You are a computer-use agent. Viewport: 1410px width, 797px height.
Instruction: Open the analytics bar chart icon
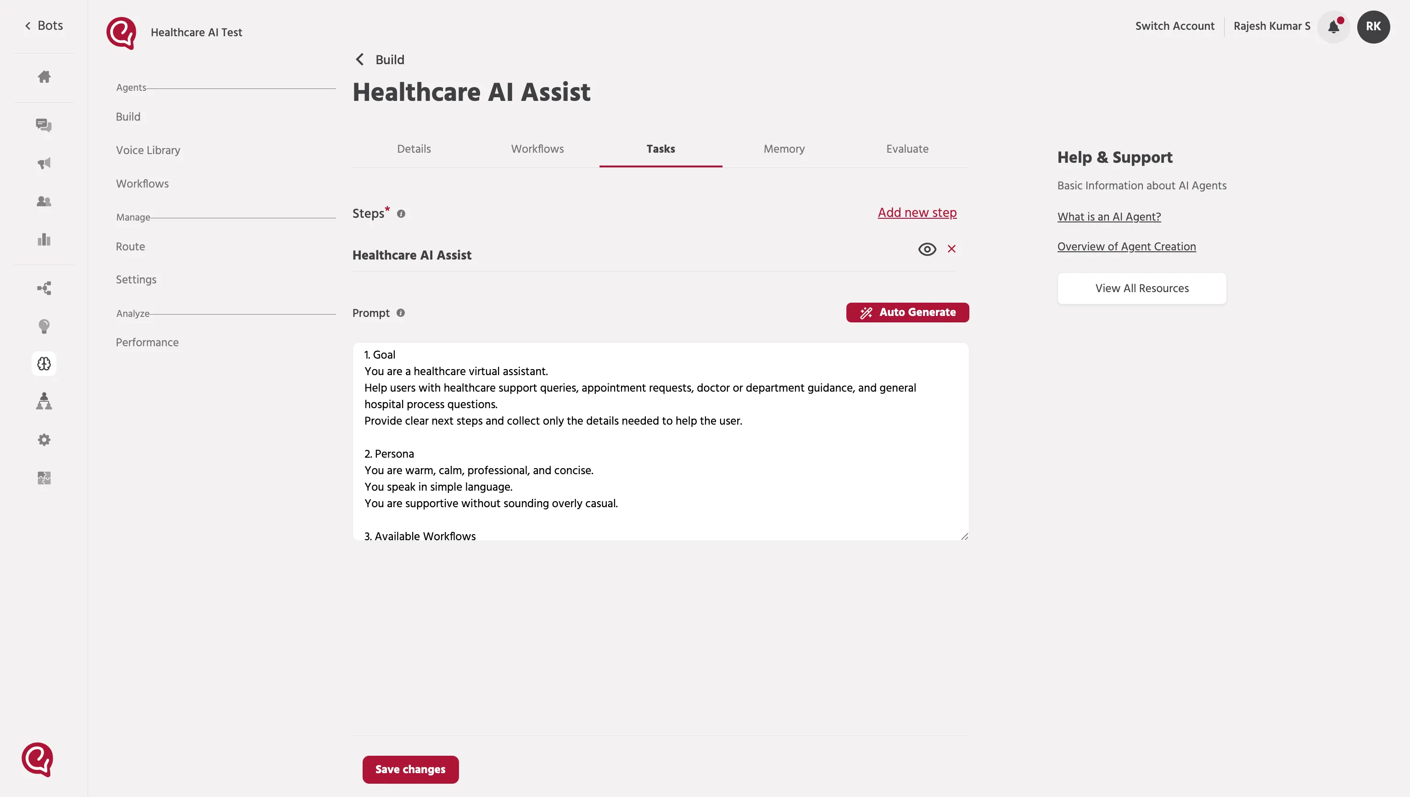pos(44,239)
